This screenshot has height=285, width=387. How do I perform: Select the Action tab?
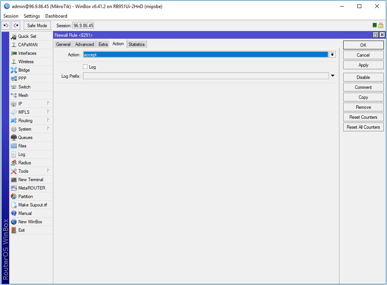point(118,44)
